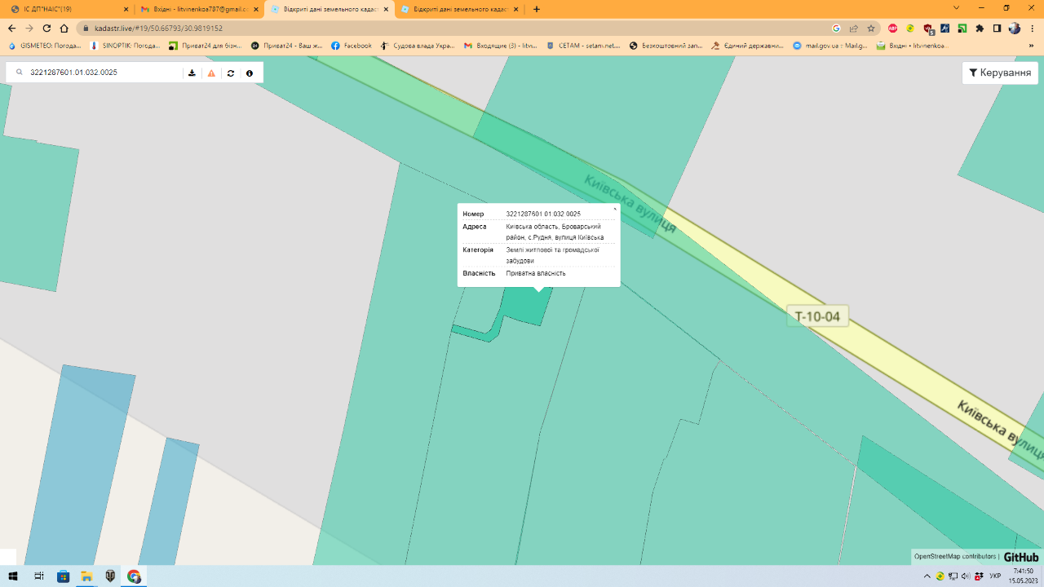The height and width of the screenshot is (587, 1044).
Task: Open the GitHub link on the map
Action: (x=1021, y=557)
